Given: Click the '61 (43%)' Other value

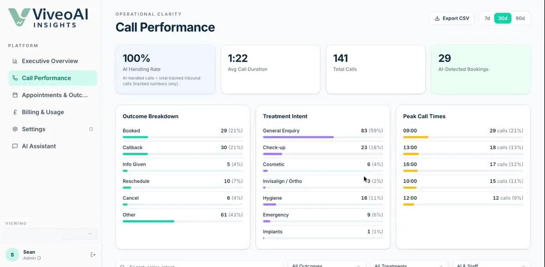Looking at the screenshot, I should pos(232,215).
